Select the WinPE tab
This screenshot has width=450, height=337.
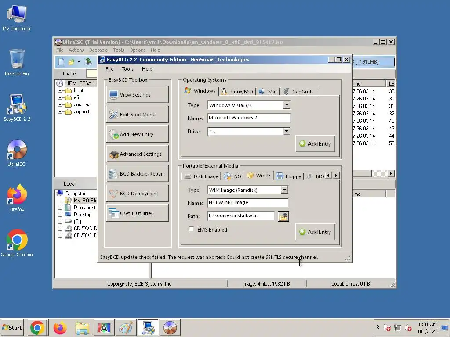259,176
